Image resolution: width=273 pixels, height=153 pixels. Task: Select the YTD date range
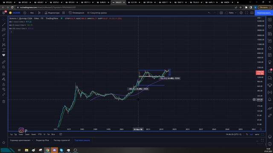pos(40,134)
